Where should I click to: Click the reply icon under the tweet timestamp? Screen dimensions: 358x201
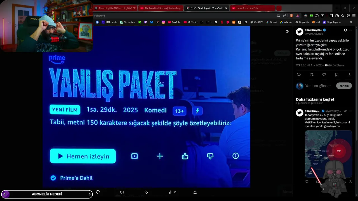299,75
